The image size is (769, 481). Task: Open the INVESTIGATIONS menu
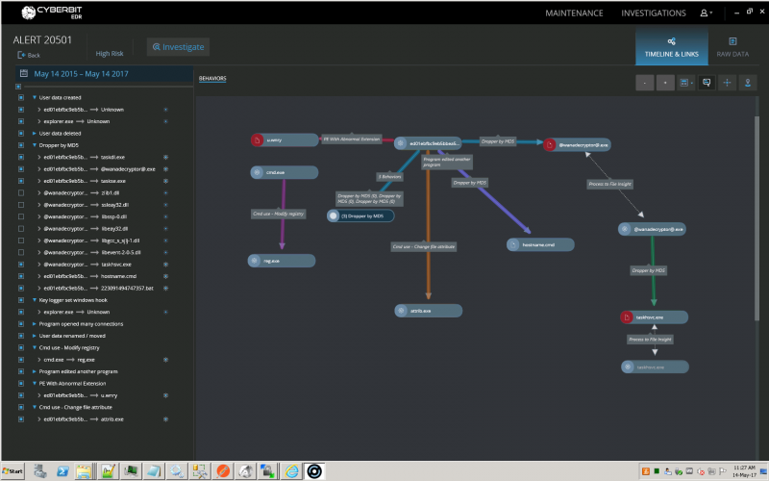point(654,13)
